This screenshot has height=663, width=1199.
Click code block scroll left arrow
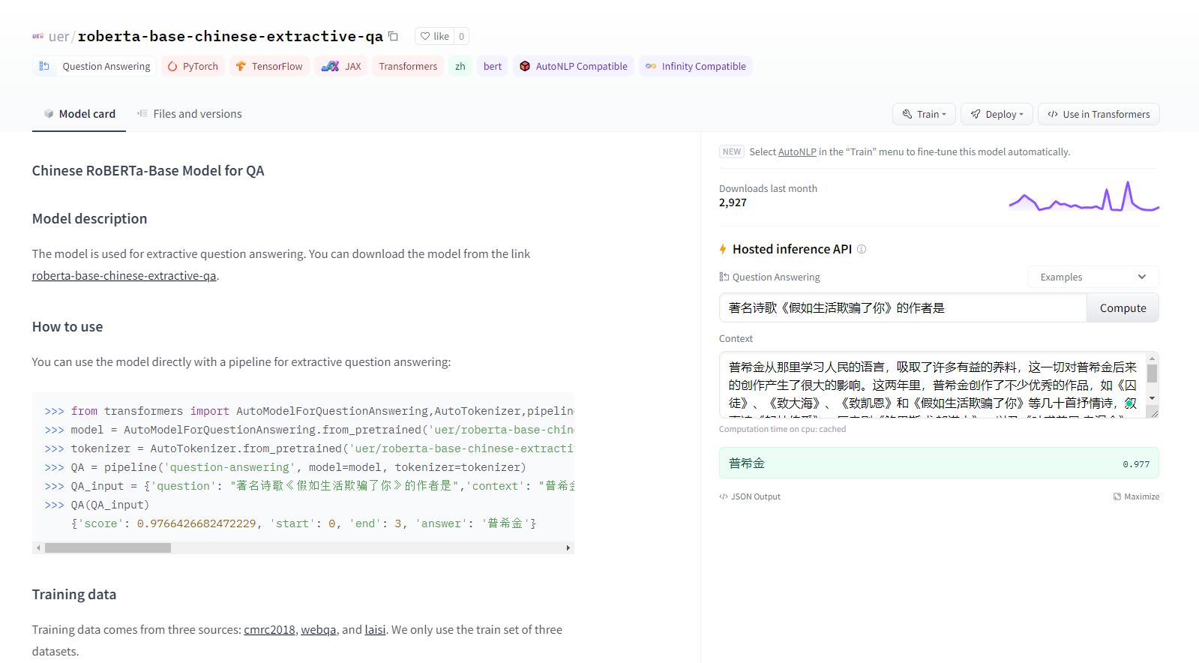[x=38, y=548]
